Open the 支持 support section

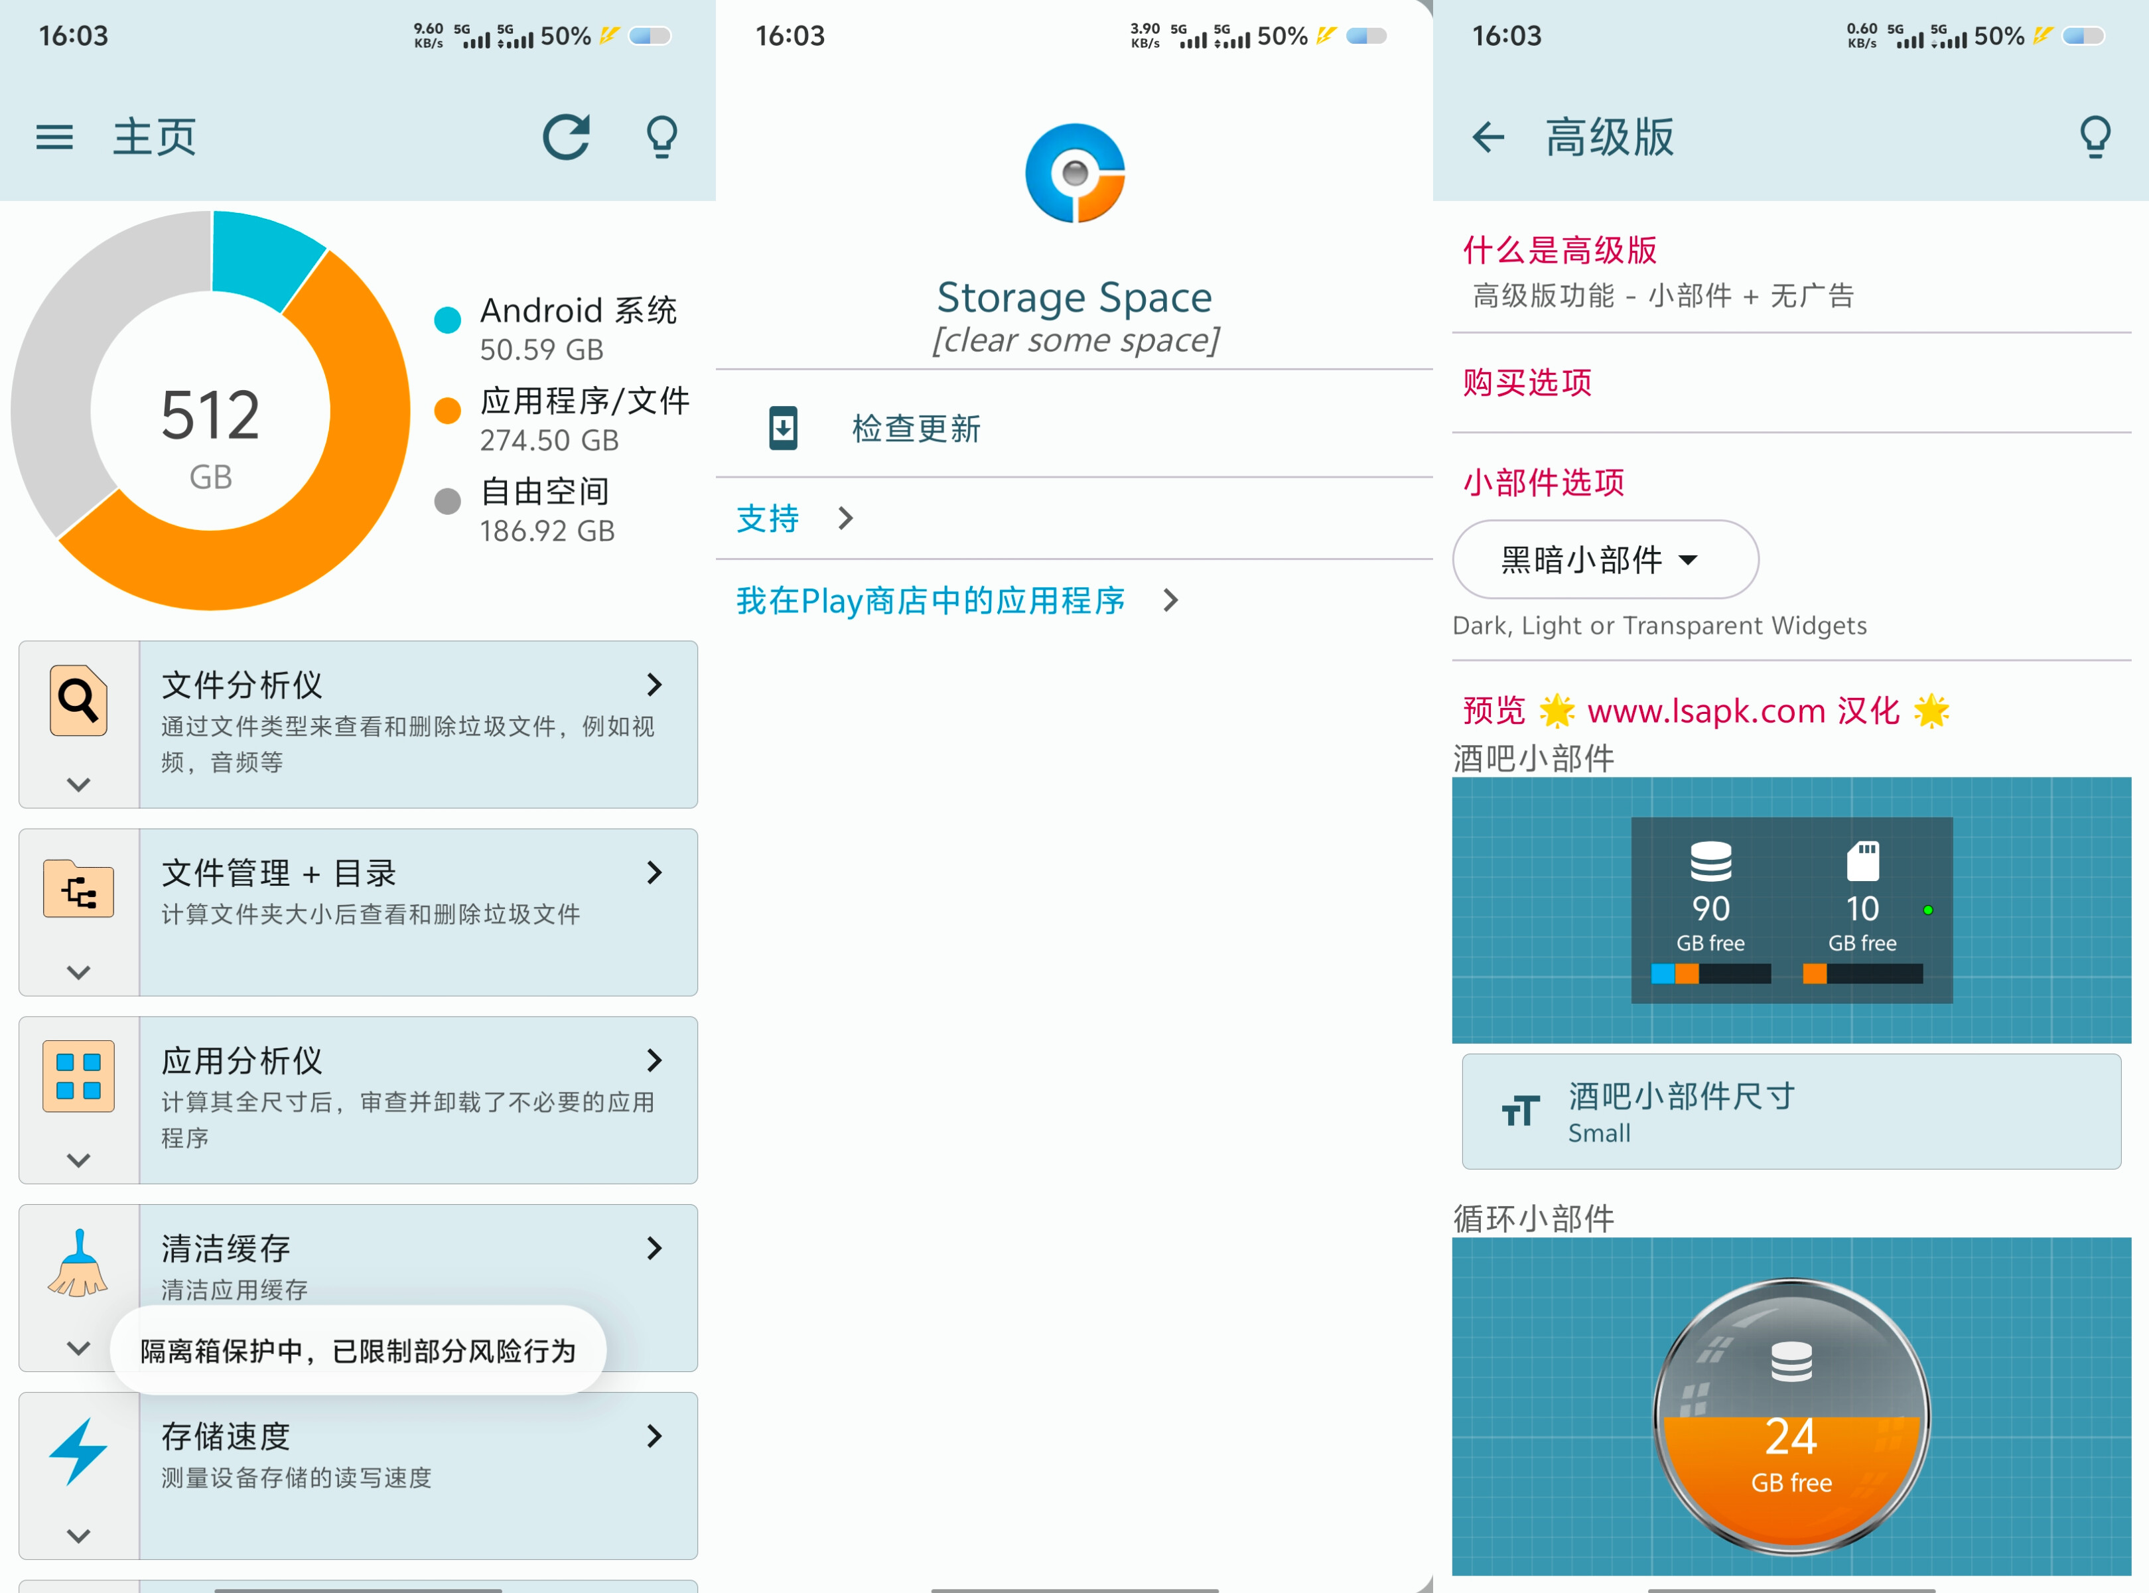pos(766,518)
